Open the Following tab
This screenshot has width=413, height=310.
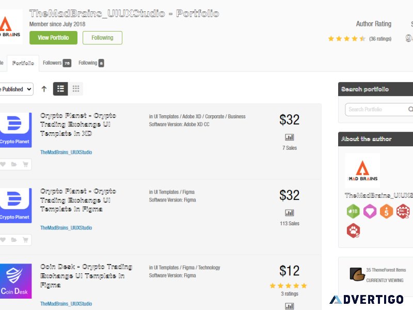[x=91, y=63]
